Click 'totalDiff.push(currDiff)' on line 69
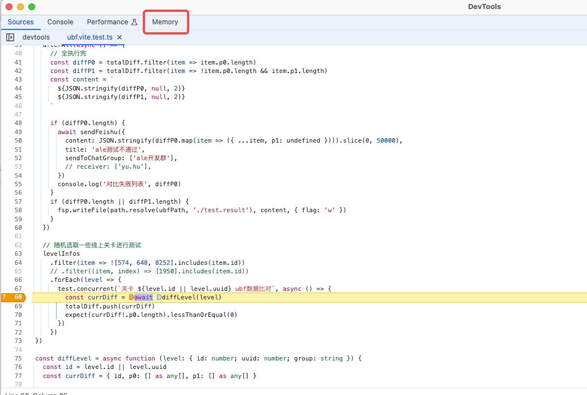The image size is (587, 395). coord(110,306)
